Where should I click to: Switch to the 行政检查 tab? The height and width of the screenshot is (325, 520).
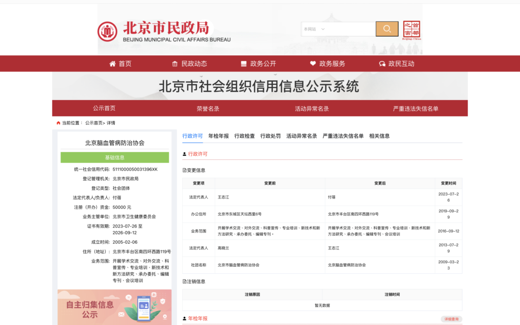click(244, 136)
